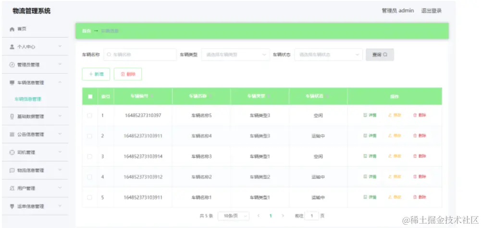The image size is (482, 228).
Task: Click the 查询 search button
Action: point(380,55)
